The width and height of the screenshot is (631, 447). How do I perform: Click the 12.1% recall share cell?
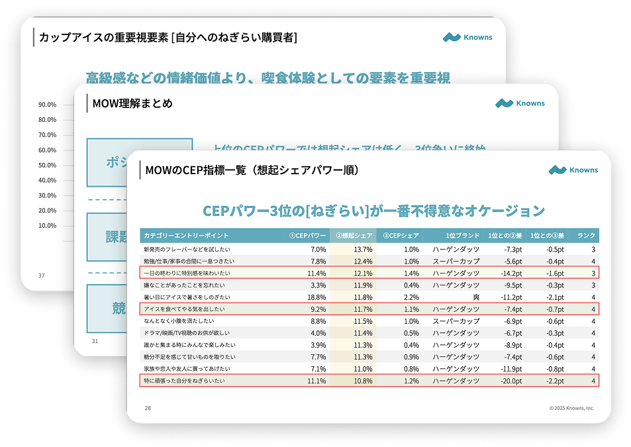[x=363, y=273]
